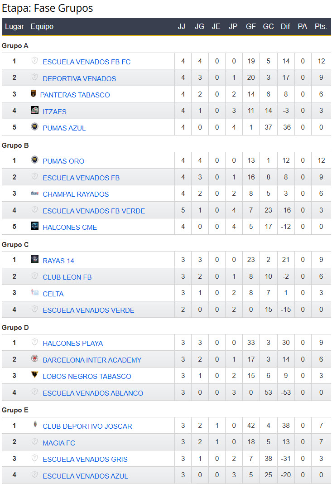Click the Pts. column header
Viewport: 332px width, 484px height.
tap(321, 27)
